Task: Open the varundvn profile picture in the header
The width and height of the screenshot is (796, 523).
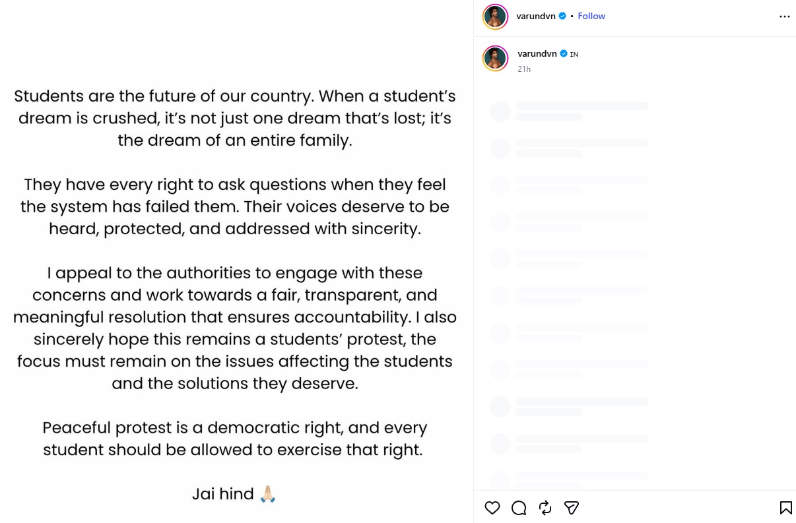Action: click(495, 16)
